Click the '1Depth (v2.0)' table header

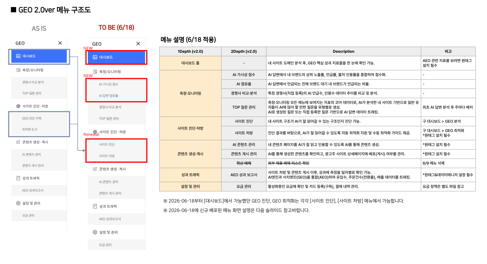190,52
